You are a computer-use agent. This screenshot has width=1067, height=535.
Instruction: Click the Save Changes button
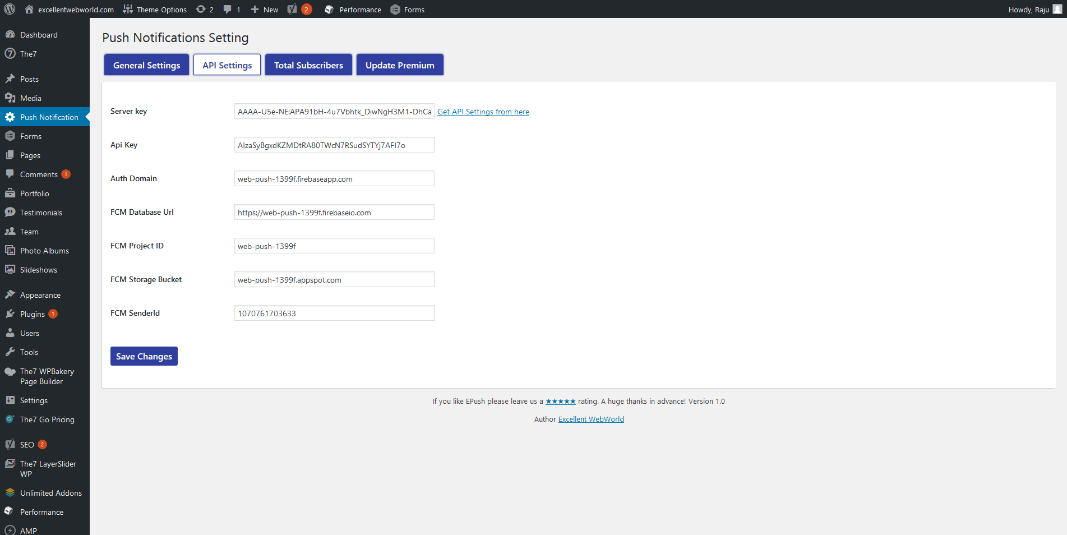144,356
